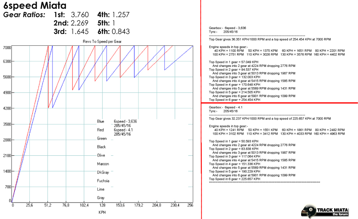Image resolution: width=358 pixels, height=219 pixels.
Task: Click "Top Speed in 5 gear = 190.229 KPH"
Action: coord(234,172)
